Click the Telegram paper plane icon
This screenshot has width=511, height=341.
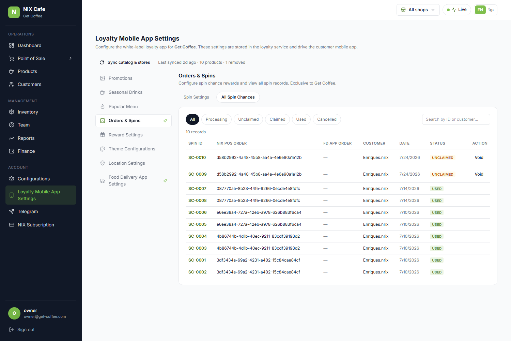point(12,211)
